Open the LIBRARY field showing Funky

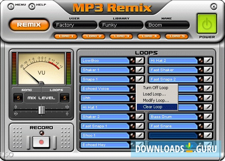click(121, 25)
